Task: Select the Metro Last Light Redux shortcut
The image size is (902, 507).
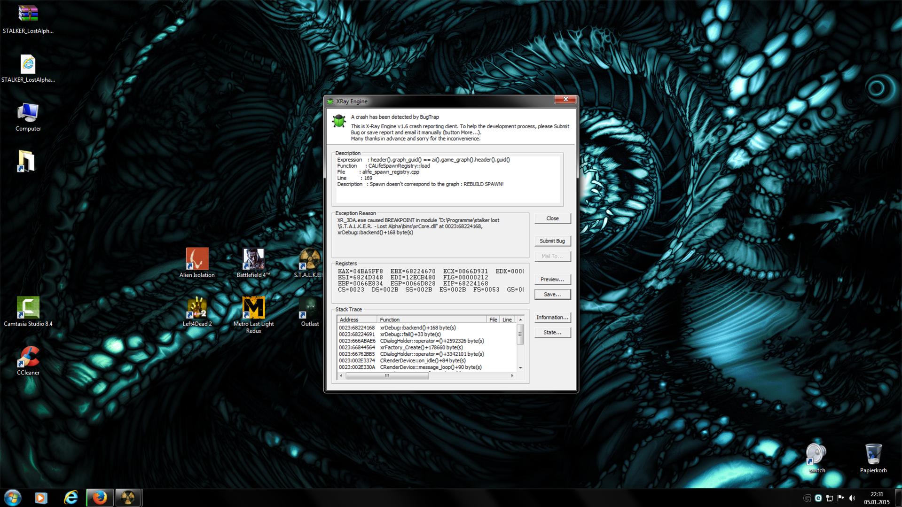Action: pos(253,315)
